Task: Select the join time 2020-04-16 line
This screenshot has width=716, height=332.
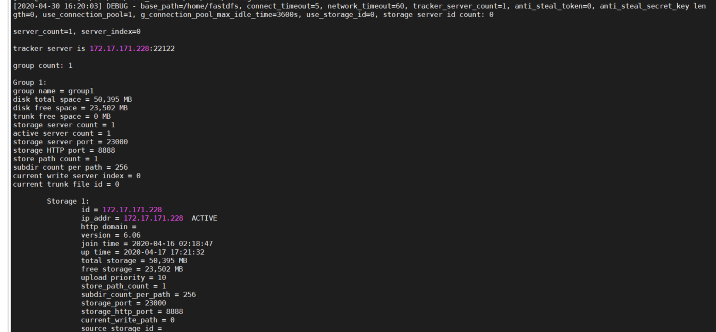Action: 147,244
